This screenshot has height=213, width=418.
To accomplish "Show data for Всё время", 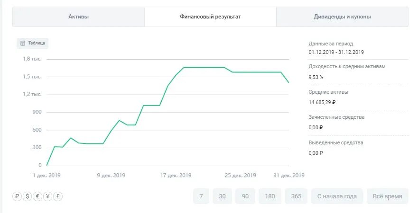I will coord(387,196).
